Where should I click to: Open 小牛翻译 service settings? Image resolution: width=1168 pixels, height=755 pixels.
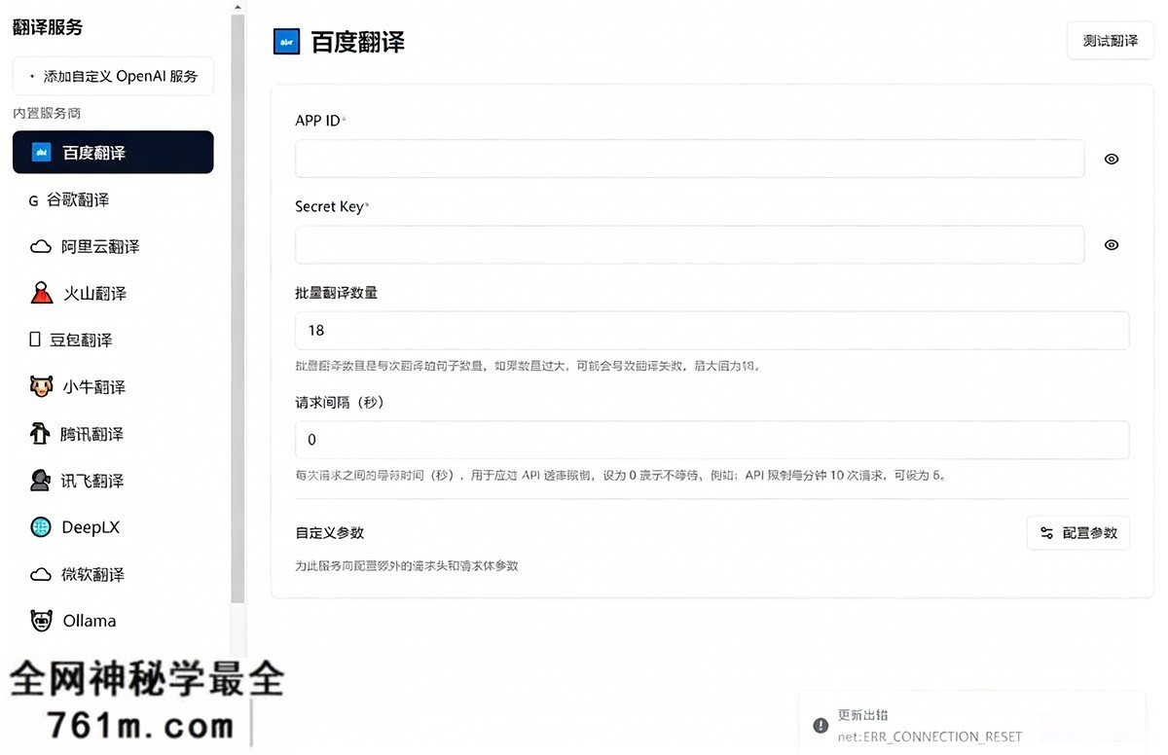coord(113,386)
